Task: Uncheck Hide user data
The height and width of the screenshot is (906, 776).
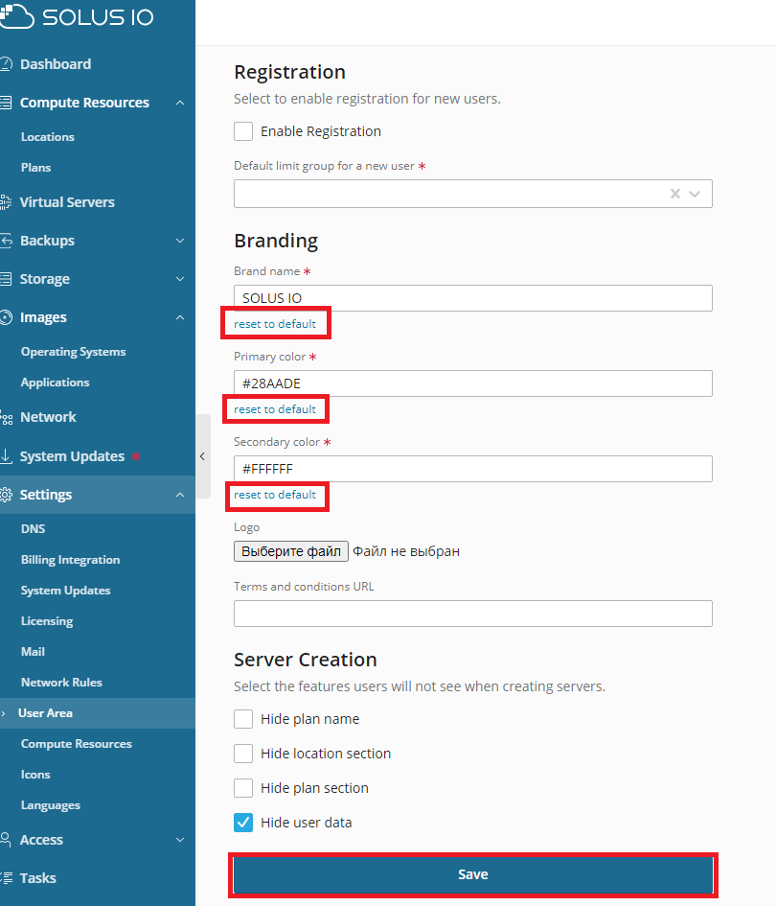Action: pyautogui.click(x=243, y=823)
